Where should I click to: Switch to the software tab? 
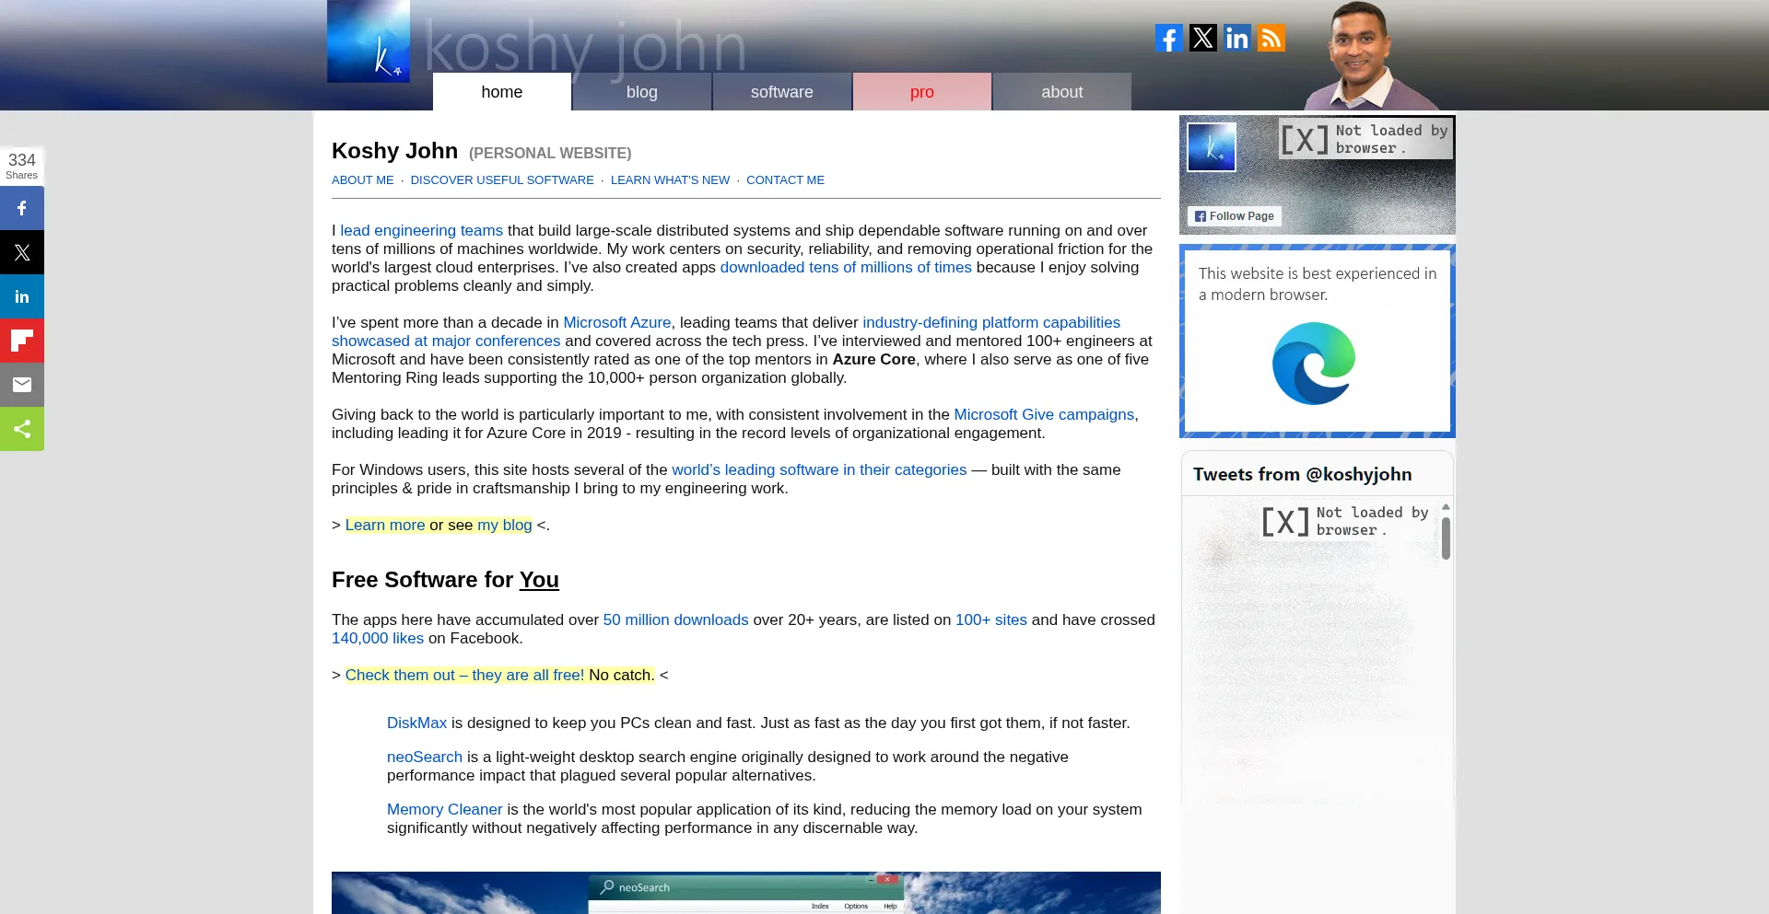coord(782,92)
